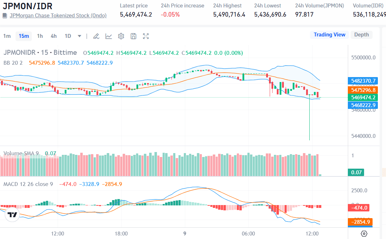Select the 4h timeframe
The image size is (386, 239).
53,36
